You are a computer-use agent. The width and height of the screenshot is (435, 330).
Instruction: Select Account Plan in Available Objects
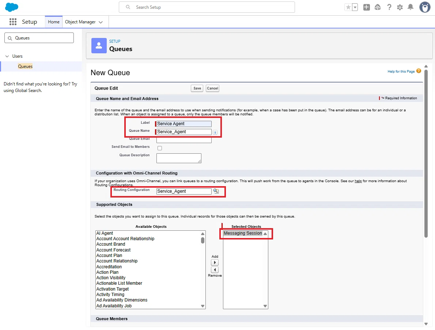click(109, 256)
